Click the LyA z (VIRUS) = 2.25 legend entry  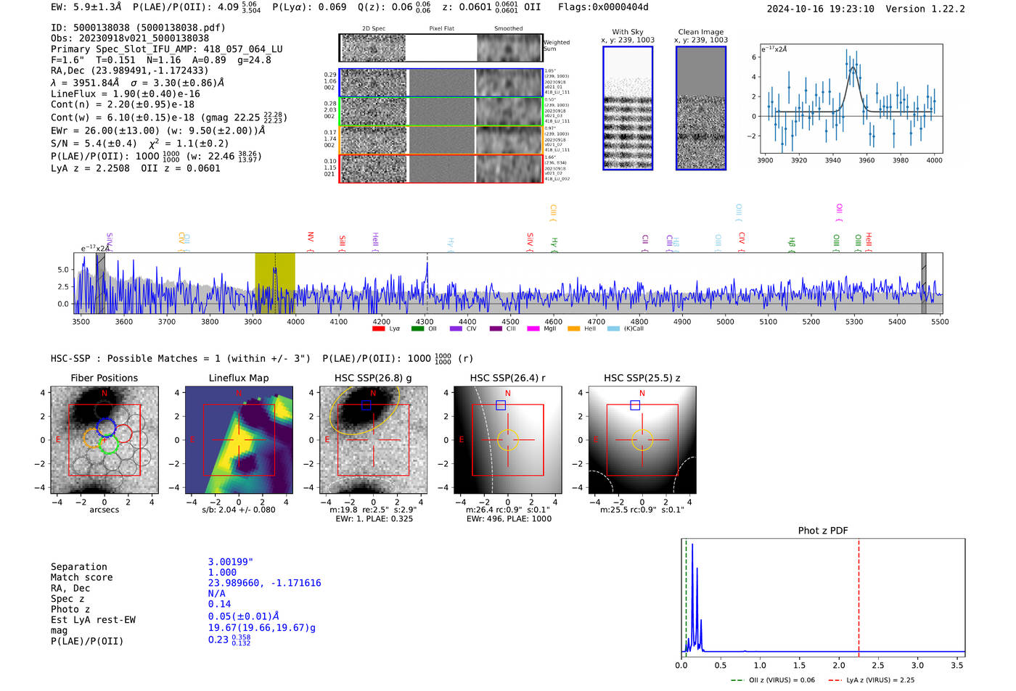point(871,680)
